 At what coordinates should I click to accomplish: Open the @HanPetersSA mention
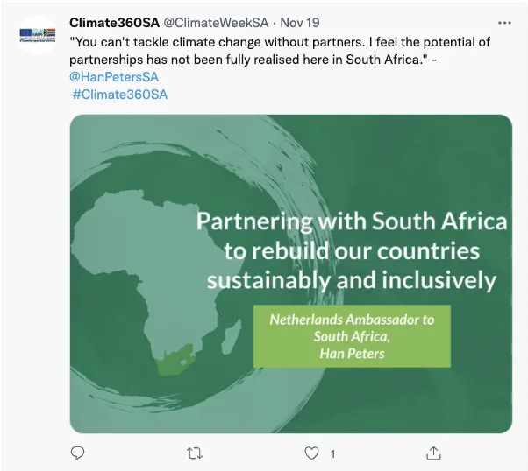(114, 76)
